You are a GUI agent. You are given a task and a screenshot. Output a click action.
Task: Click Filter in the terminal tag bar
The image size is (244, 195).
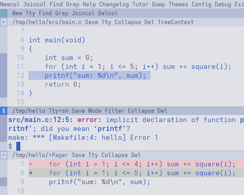point(114,111)
